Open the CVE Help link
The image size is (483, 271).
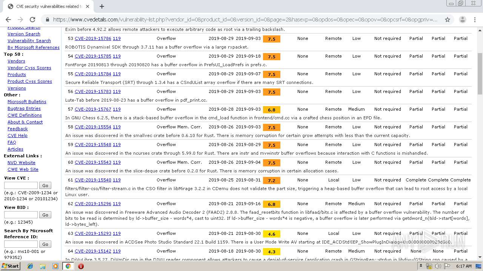(17, 135)
